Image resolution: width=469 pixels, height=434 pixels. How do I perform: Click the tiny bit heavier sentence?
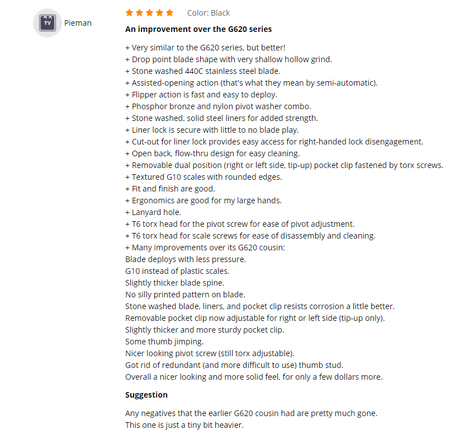coord(184,425)
